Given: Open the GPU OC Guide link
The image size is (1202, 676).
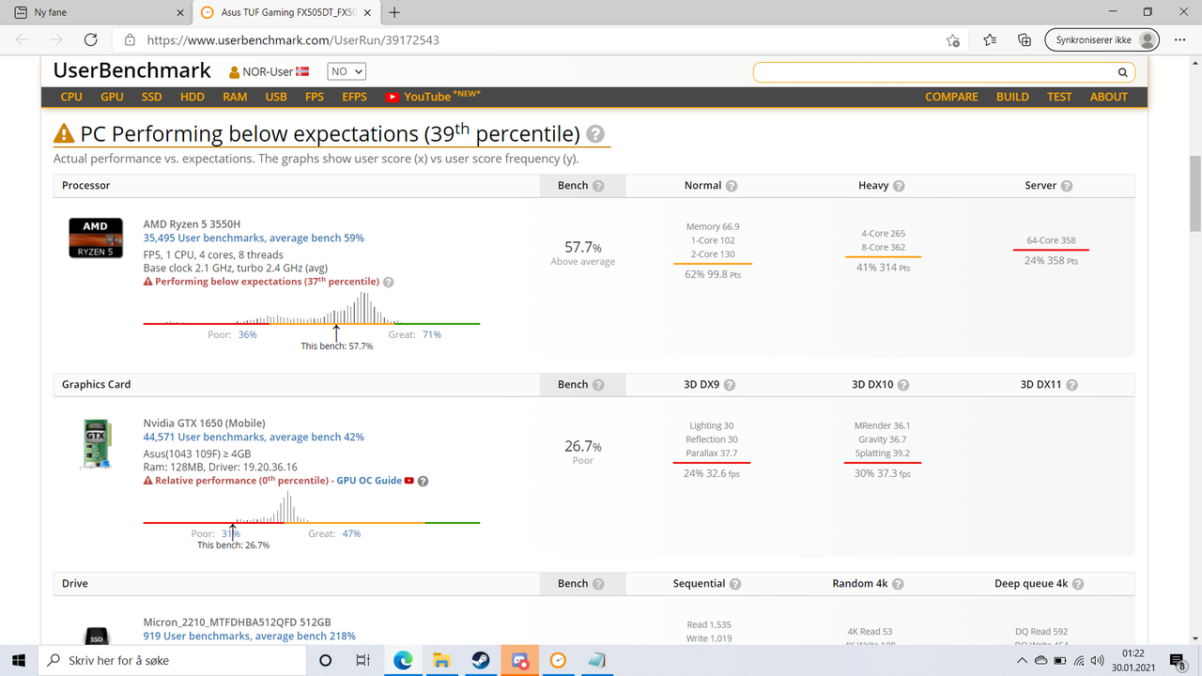Looking at the screenshot, I should tap(369, 481).
